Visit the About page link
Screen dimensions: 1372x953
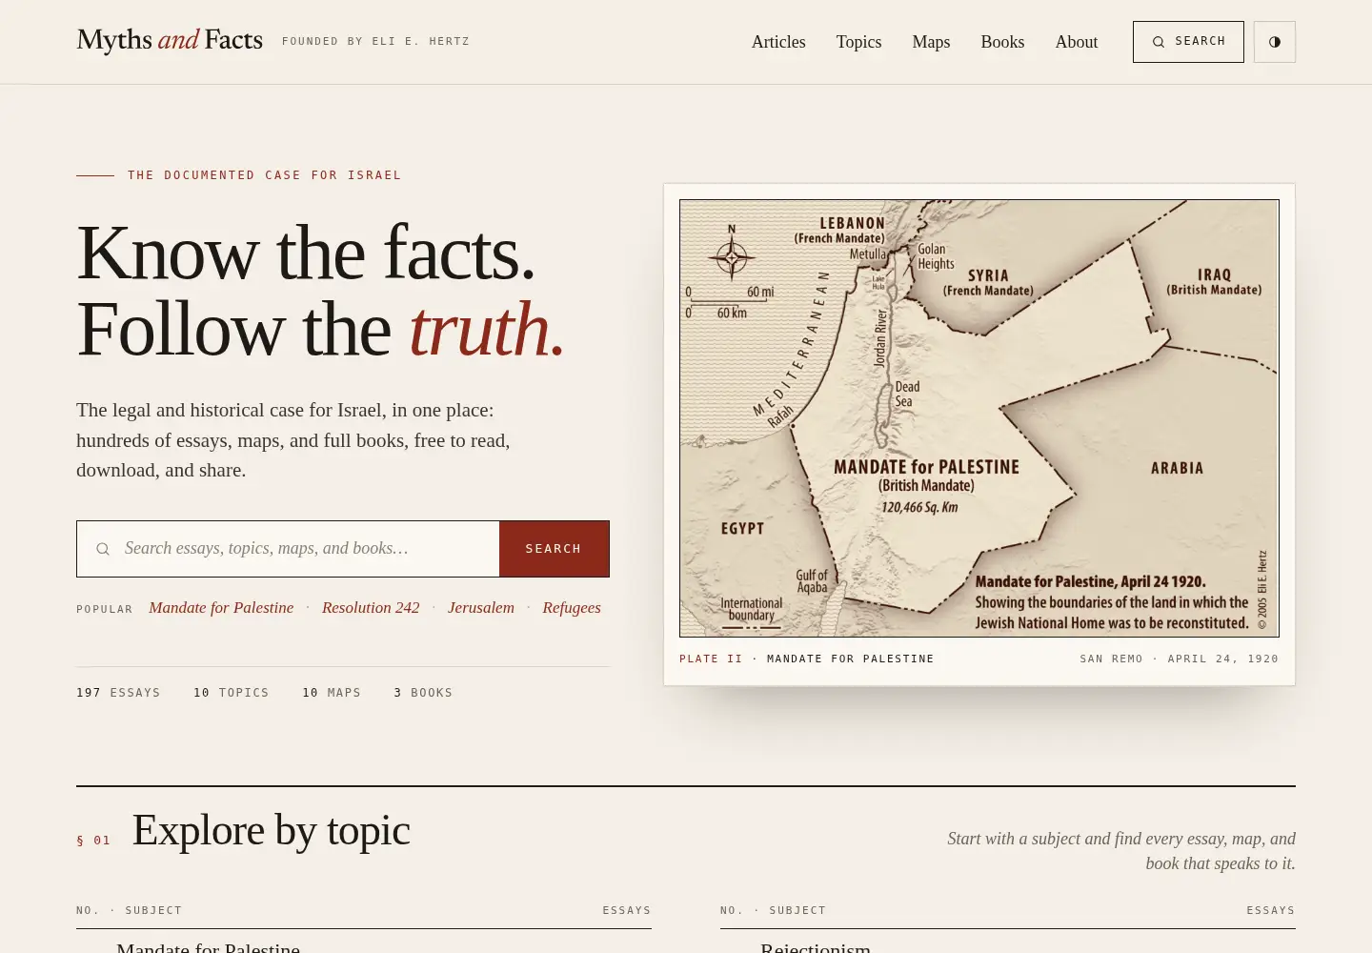click(1077, 42)
